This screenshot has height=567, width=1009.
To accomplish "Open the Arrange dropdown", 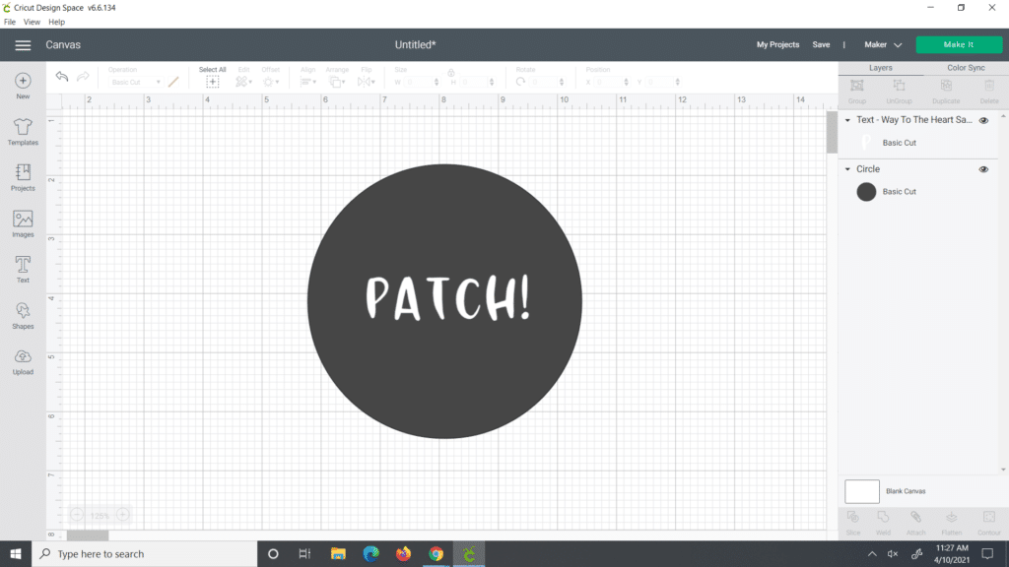I will click(336, 82).
